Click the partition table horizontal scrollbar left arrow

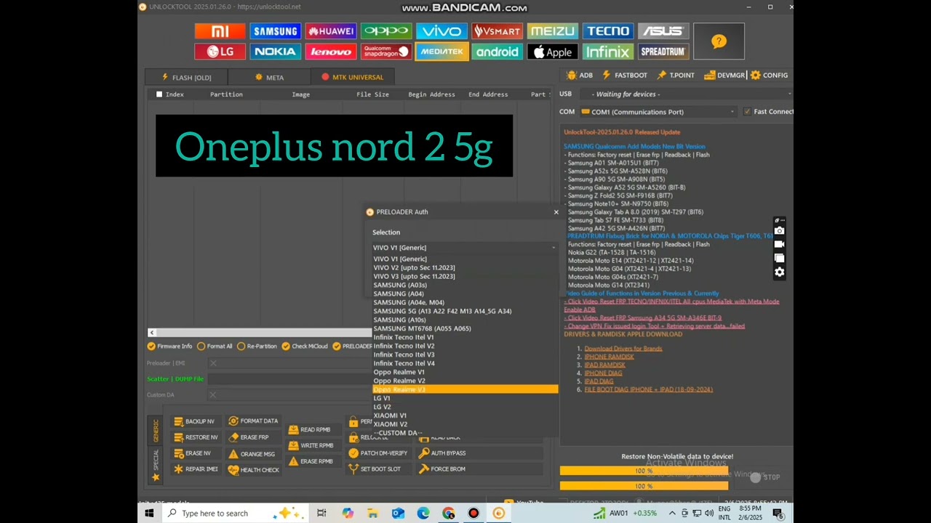pyautogui.click(x=152, y=333)
